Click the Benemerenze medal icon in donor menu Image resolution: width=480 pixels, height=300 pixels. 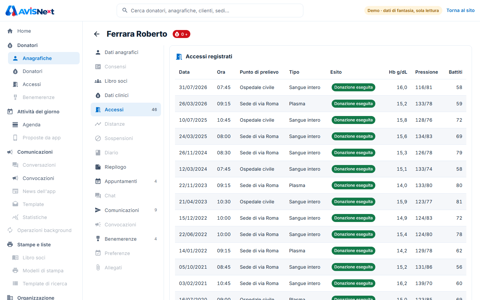point(98,239)
